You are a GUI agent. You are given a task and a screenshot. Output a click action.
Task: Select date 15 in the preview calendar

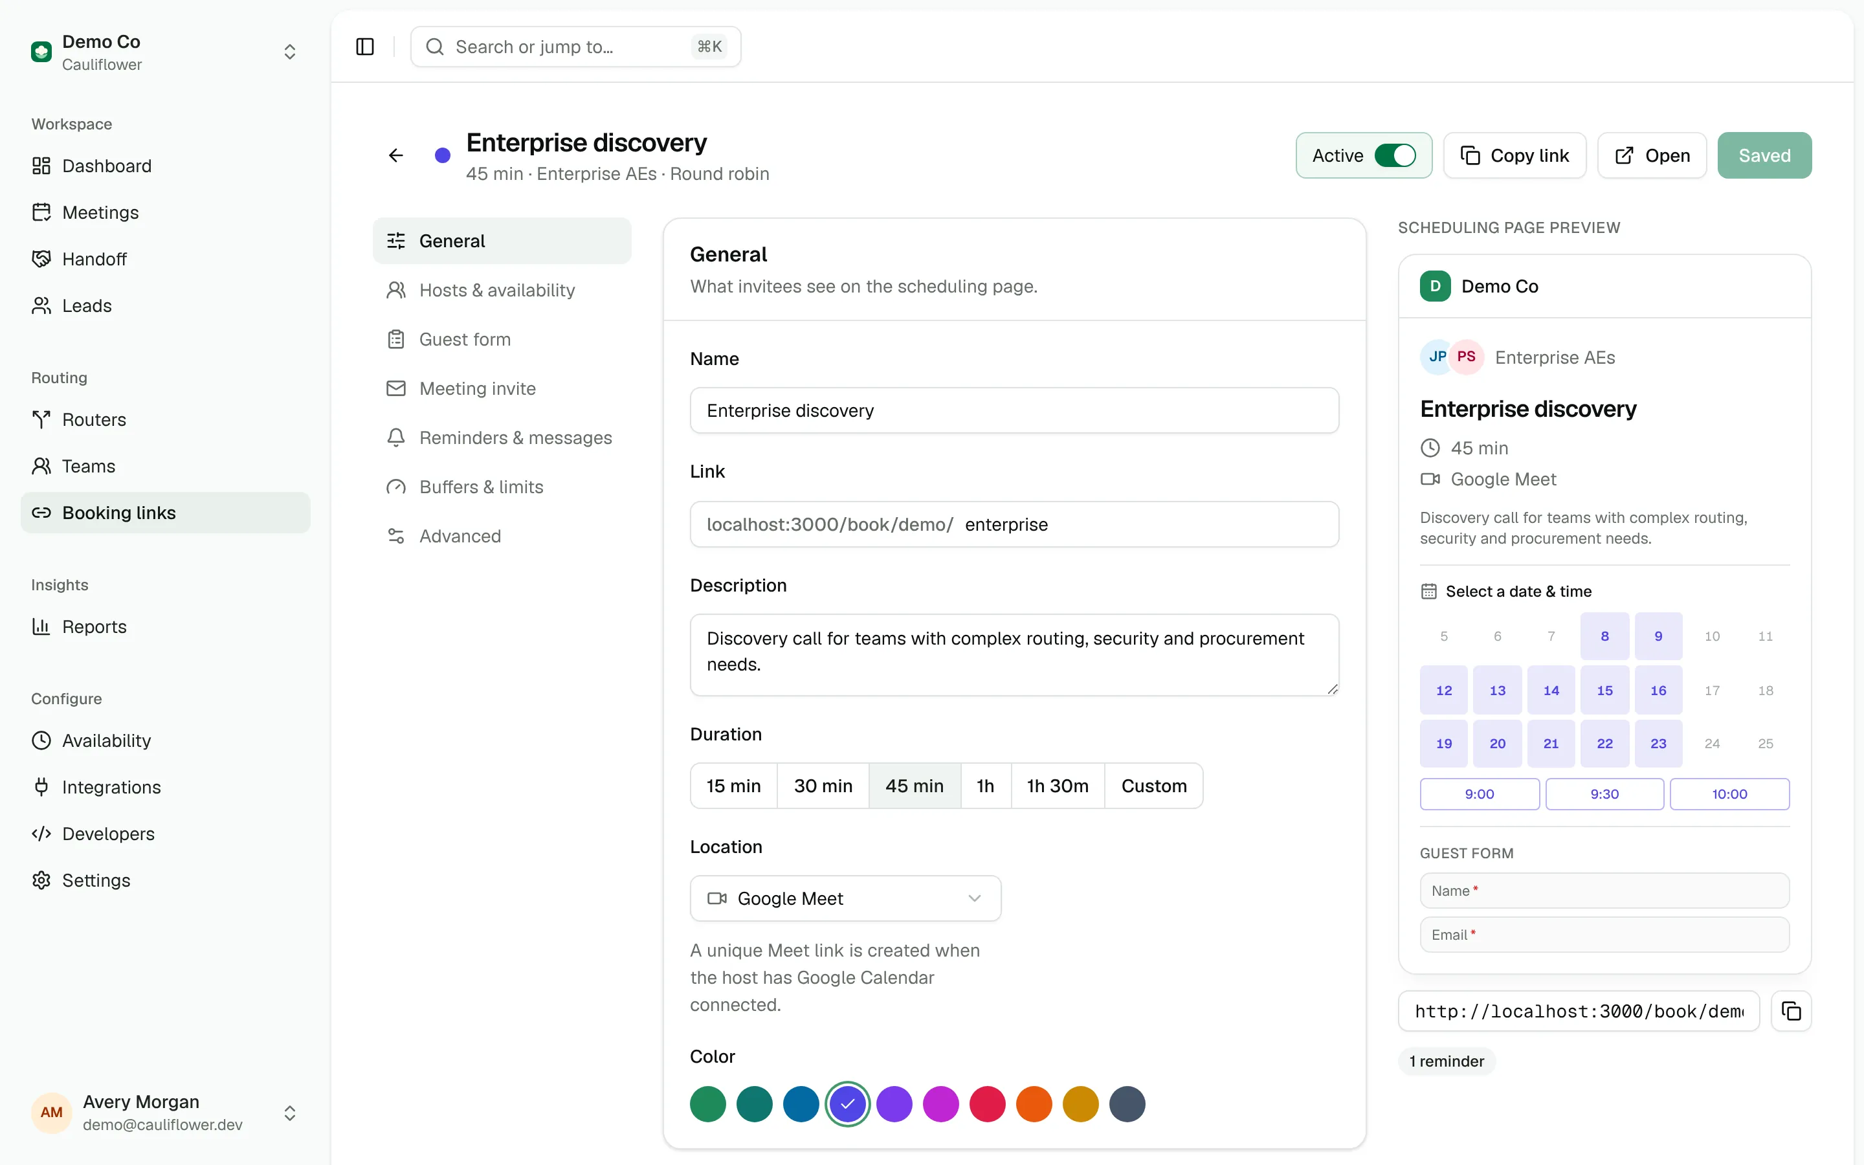click(x=1604, y=691)
